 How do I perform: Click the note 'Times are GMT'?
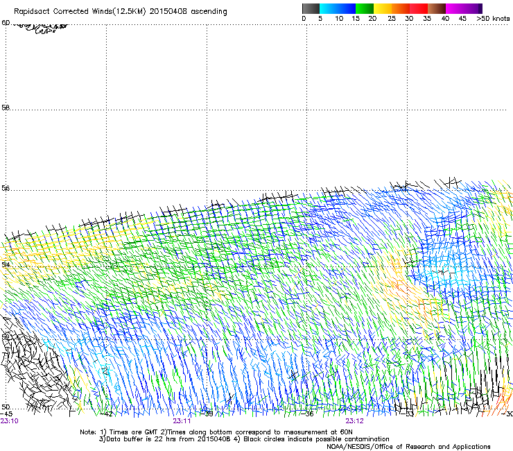pyautogui.click(x=133, y=432)
